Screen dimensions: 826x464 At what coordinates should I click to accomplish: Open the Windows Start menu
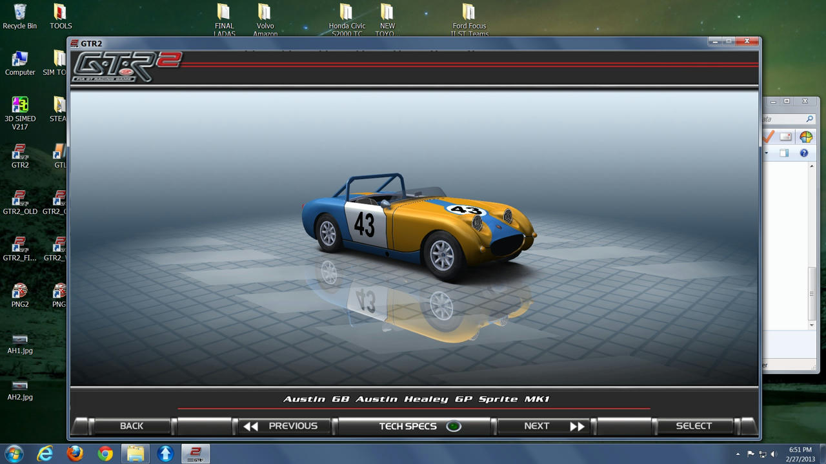point(14,454)
